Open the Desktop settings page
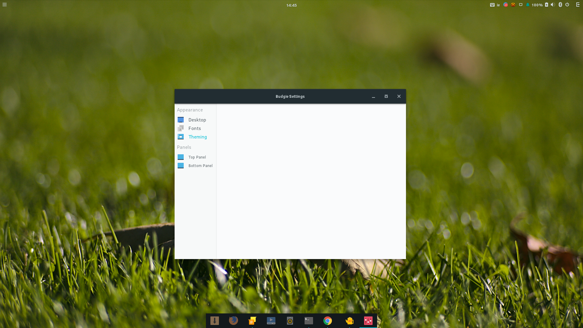Screen dimensions: 583x328 tap(195, 120)
